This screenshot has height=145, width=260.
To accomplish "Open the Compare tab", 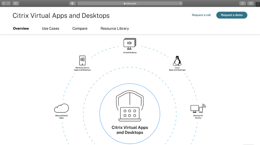I will 80,28.
